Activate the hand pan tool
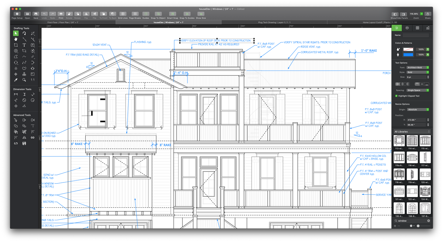 coord(16,39)
